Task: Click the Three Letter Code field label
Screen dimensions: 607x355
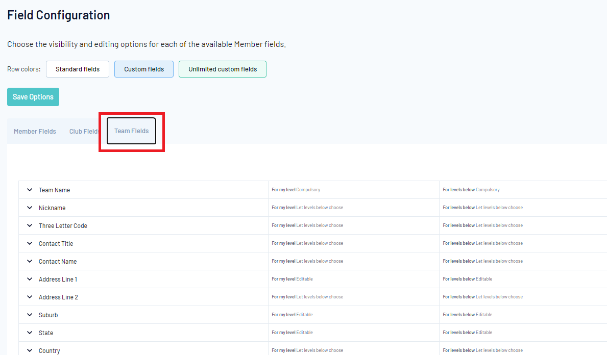Action: pyautogui.click(x=63, y=225)
